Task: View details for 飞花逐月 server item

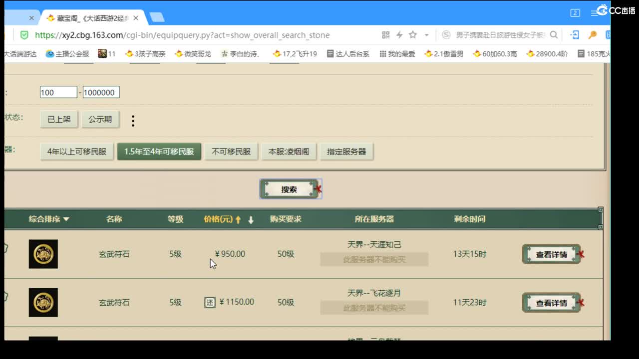Action: (552, 303)
